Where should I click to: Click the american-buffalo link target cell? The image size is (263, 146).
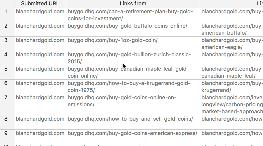click(x=232, y=29)
